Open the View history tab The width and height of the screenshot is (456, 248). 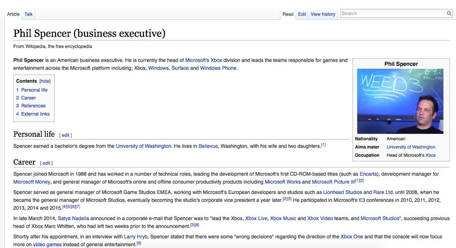coord(323,14)
